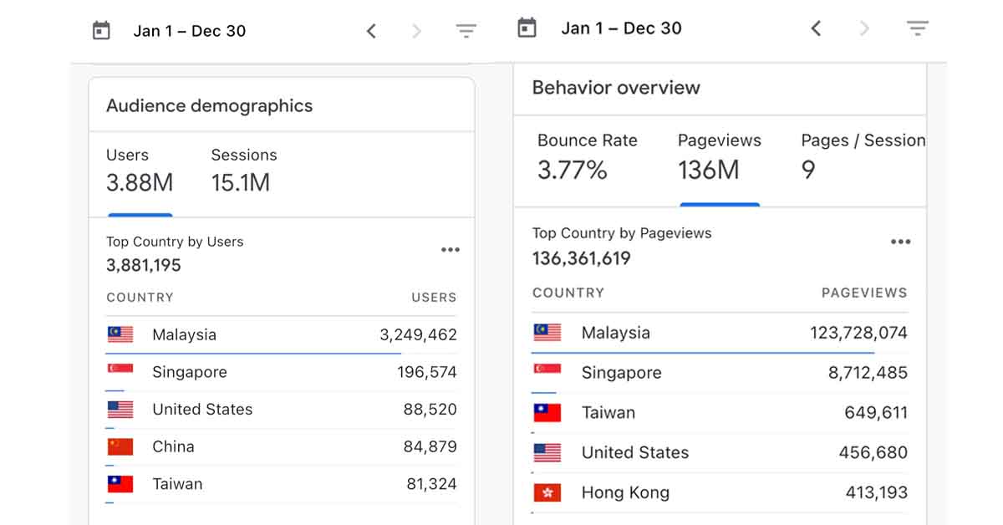Advance to next period above Behavior overview
Screen dimensions: 1003x525
[x=864, y=28]
